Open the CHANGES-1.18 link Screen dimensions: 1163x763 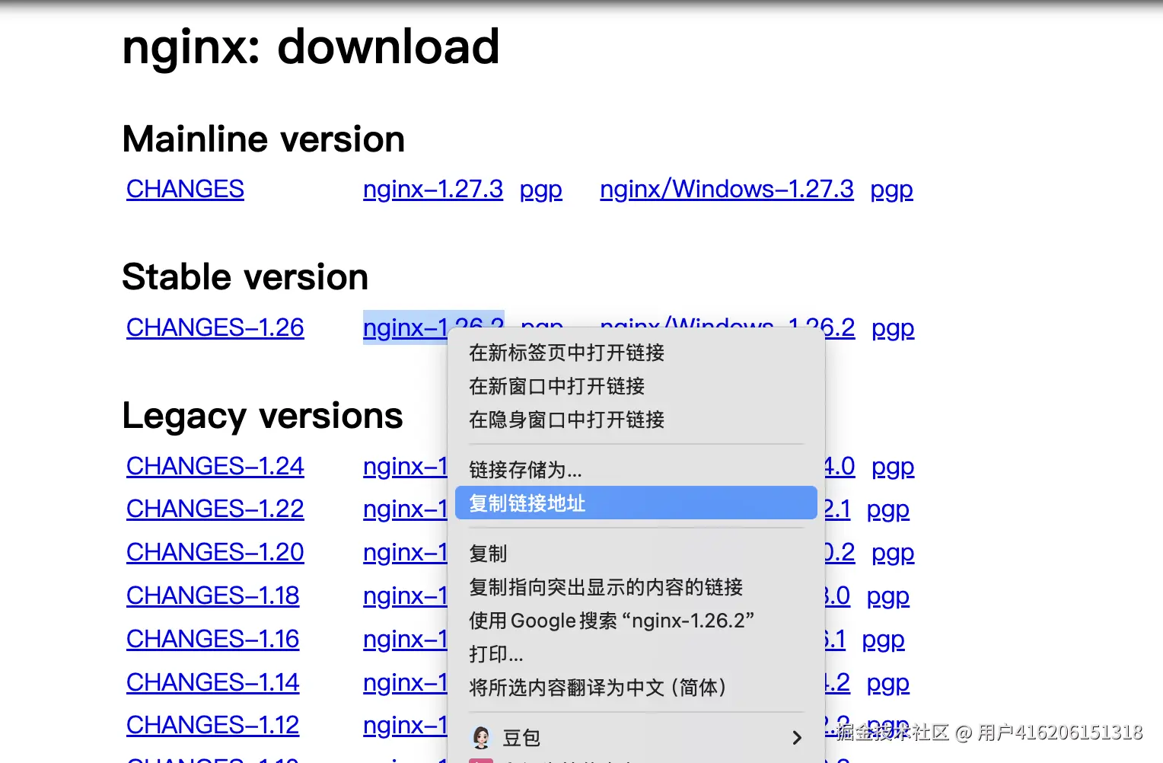coord(213,595)
